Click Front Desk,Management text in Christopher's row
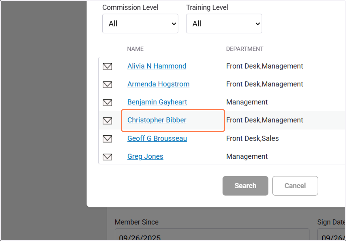The image size is (346, 241). coord(264,120)
